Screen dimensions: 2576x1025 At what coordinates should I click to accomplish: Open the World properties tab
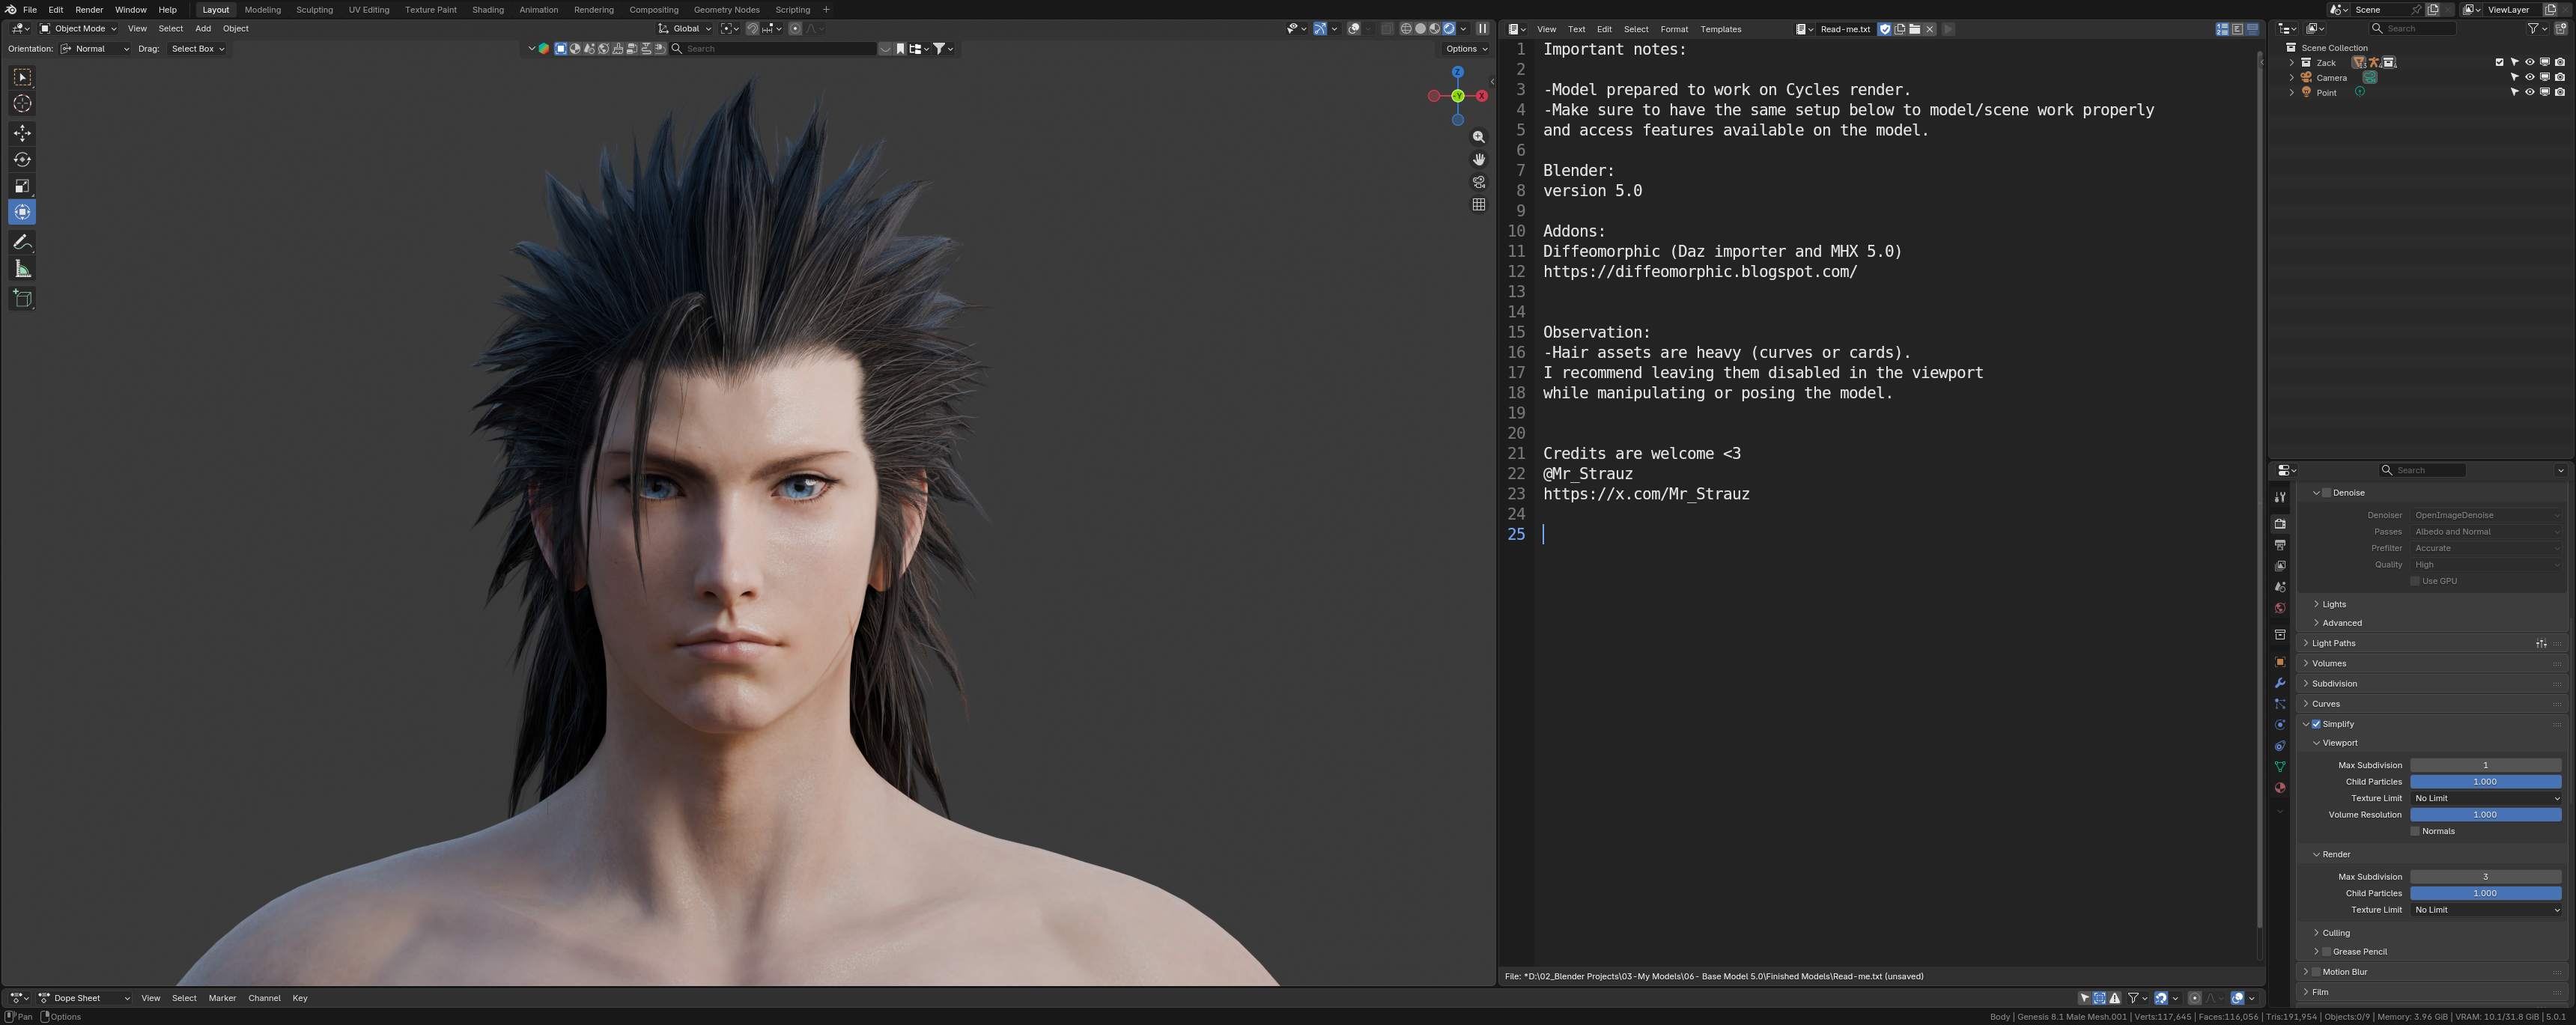pos(2280,608)
